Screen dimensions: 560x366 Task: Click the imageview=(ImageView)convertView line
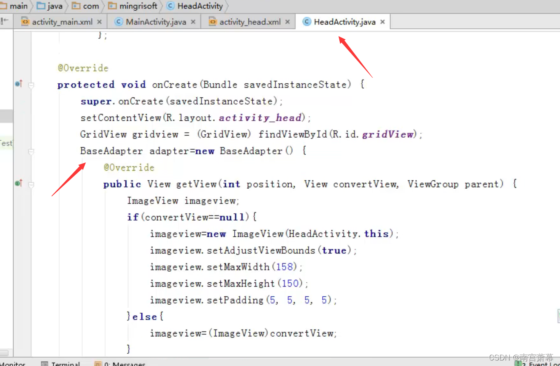tap(243, 333)
